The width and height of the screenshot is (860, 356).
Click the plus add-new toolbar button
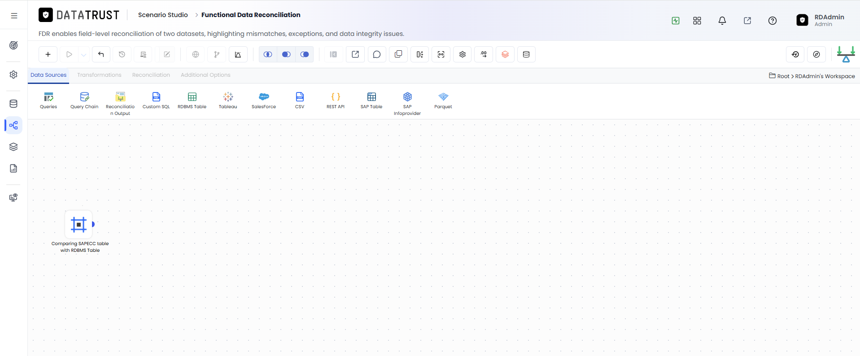[x=48, y=54]
